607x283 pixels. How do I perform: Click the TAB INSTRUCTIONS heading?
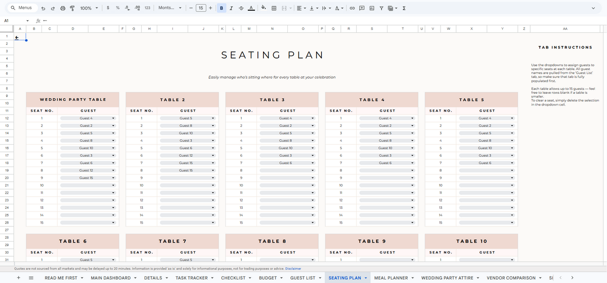tap(565, 47)
